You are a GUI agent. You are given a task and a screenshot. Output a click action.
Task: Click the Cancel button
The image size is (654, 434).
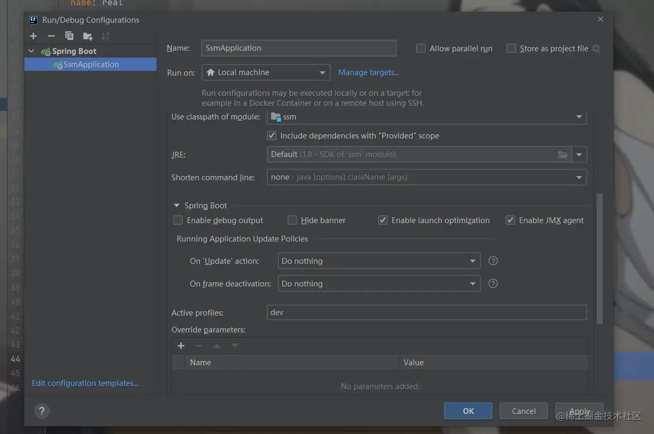pyautogui.click(x=524, y=411)
